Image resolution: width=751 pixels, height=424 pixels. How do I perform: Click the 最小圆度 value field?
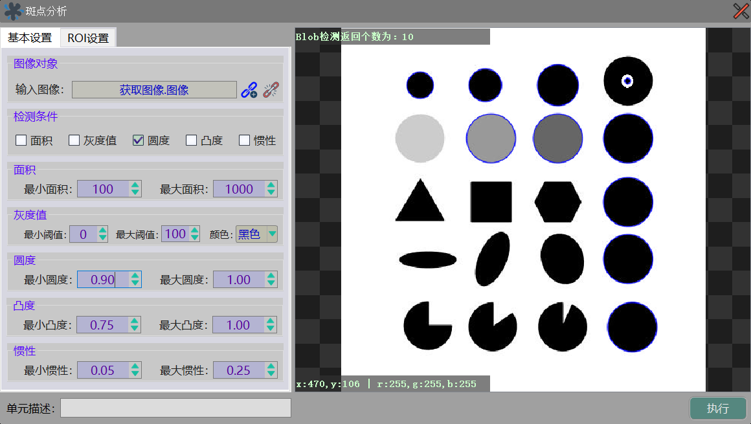(102, 280)
